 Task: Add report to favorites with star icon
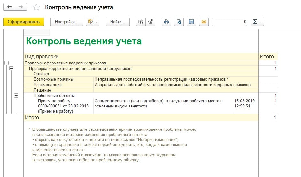pyautogui.click(x=36, y=7)
